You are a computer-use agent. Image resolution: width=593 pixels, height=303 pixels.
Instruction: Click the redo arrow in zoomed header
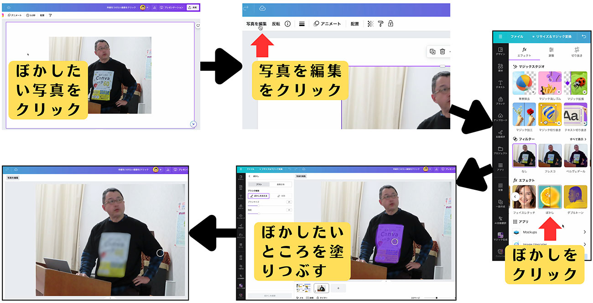[x=246, y=8]
